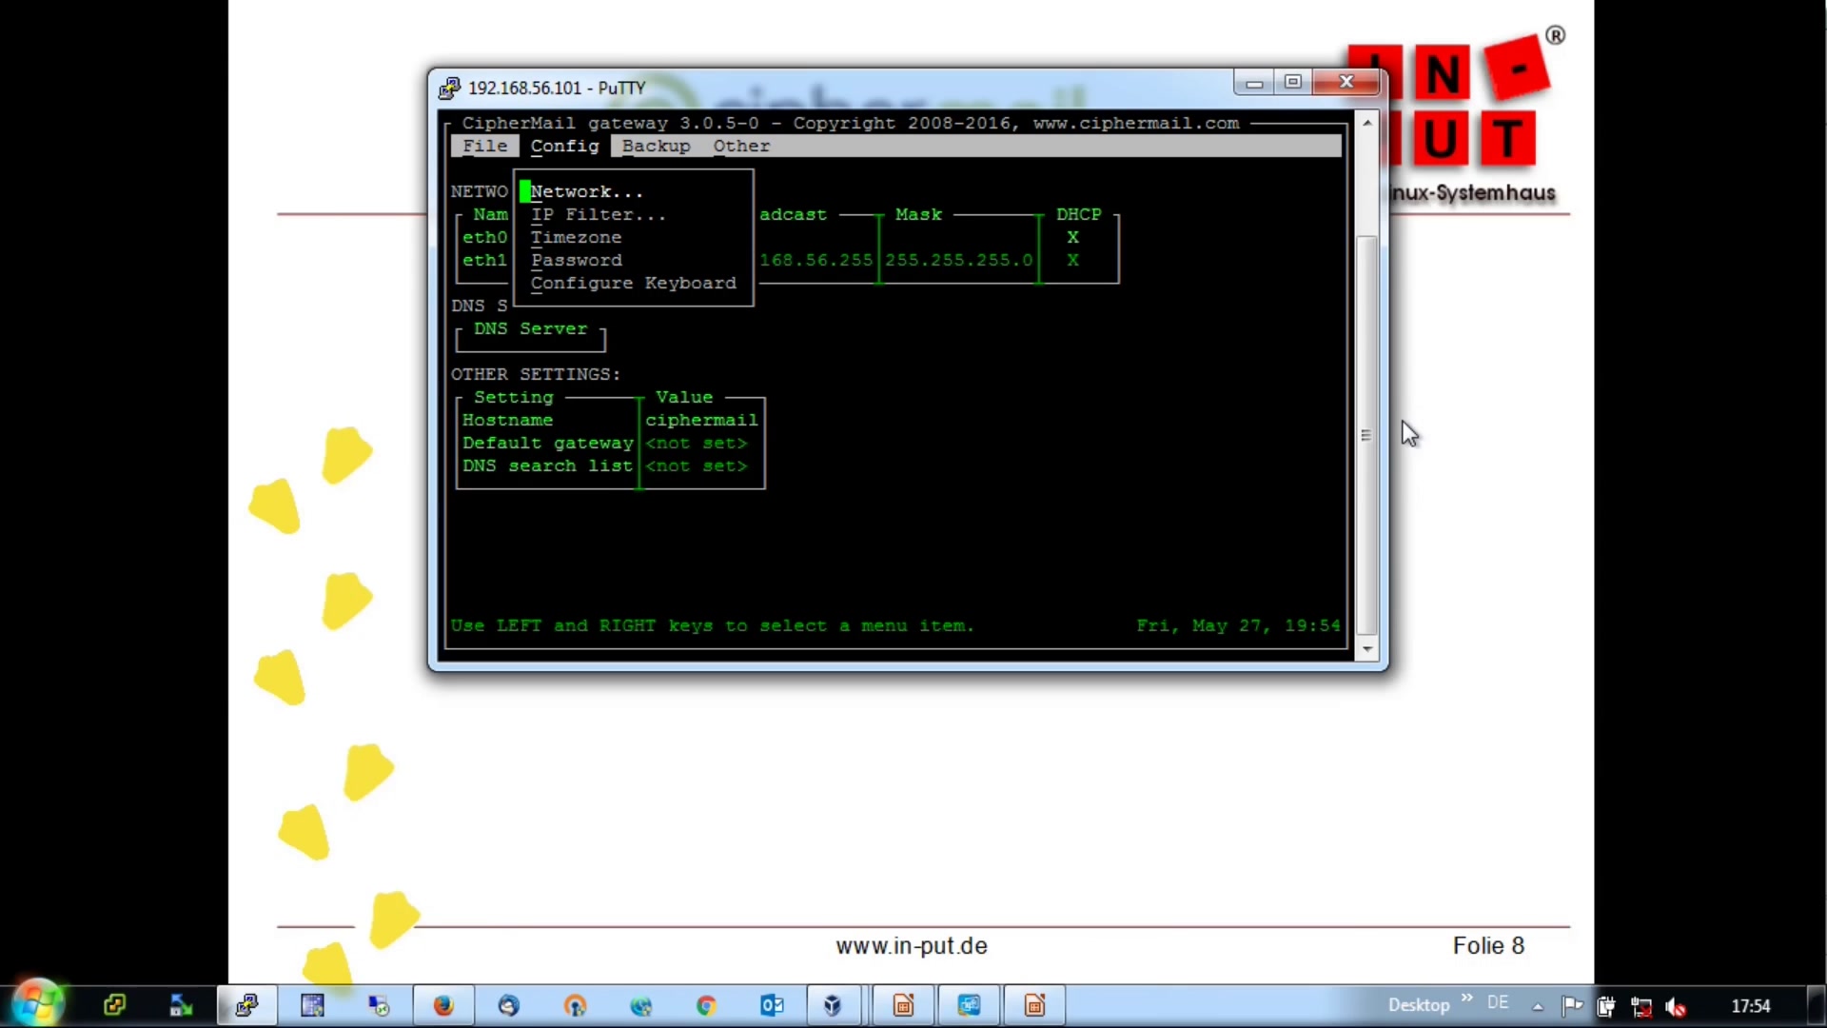Open the Windows Start menu
The image size is (1827, 1028).
click(x=36, y=1004)
